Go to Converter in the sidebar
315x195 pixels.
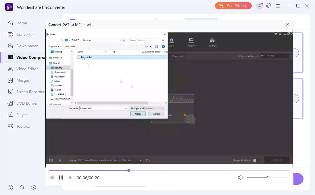tap(21, 34)
